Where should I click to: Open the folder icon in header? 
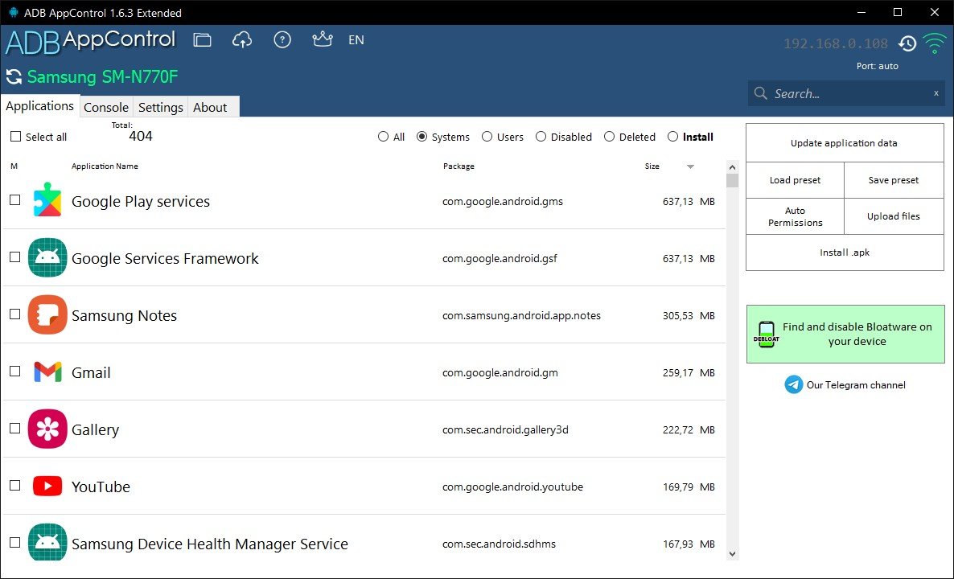(202, 40)
